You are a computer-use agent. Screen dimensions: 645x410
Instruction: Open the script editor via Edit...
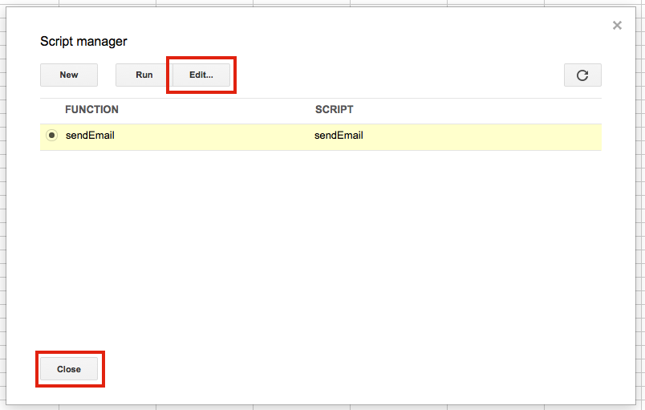click(201, 75)
